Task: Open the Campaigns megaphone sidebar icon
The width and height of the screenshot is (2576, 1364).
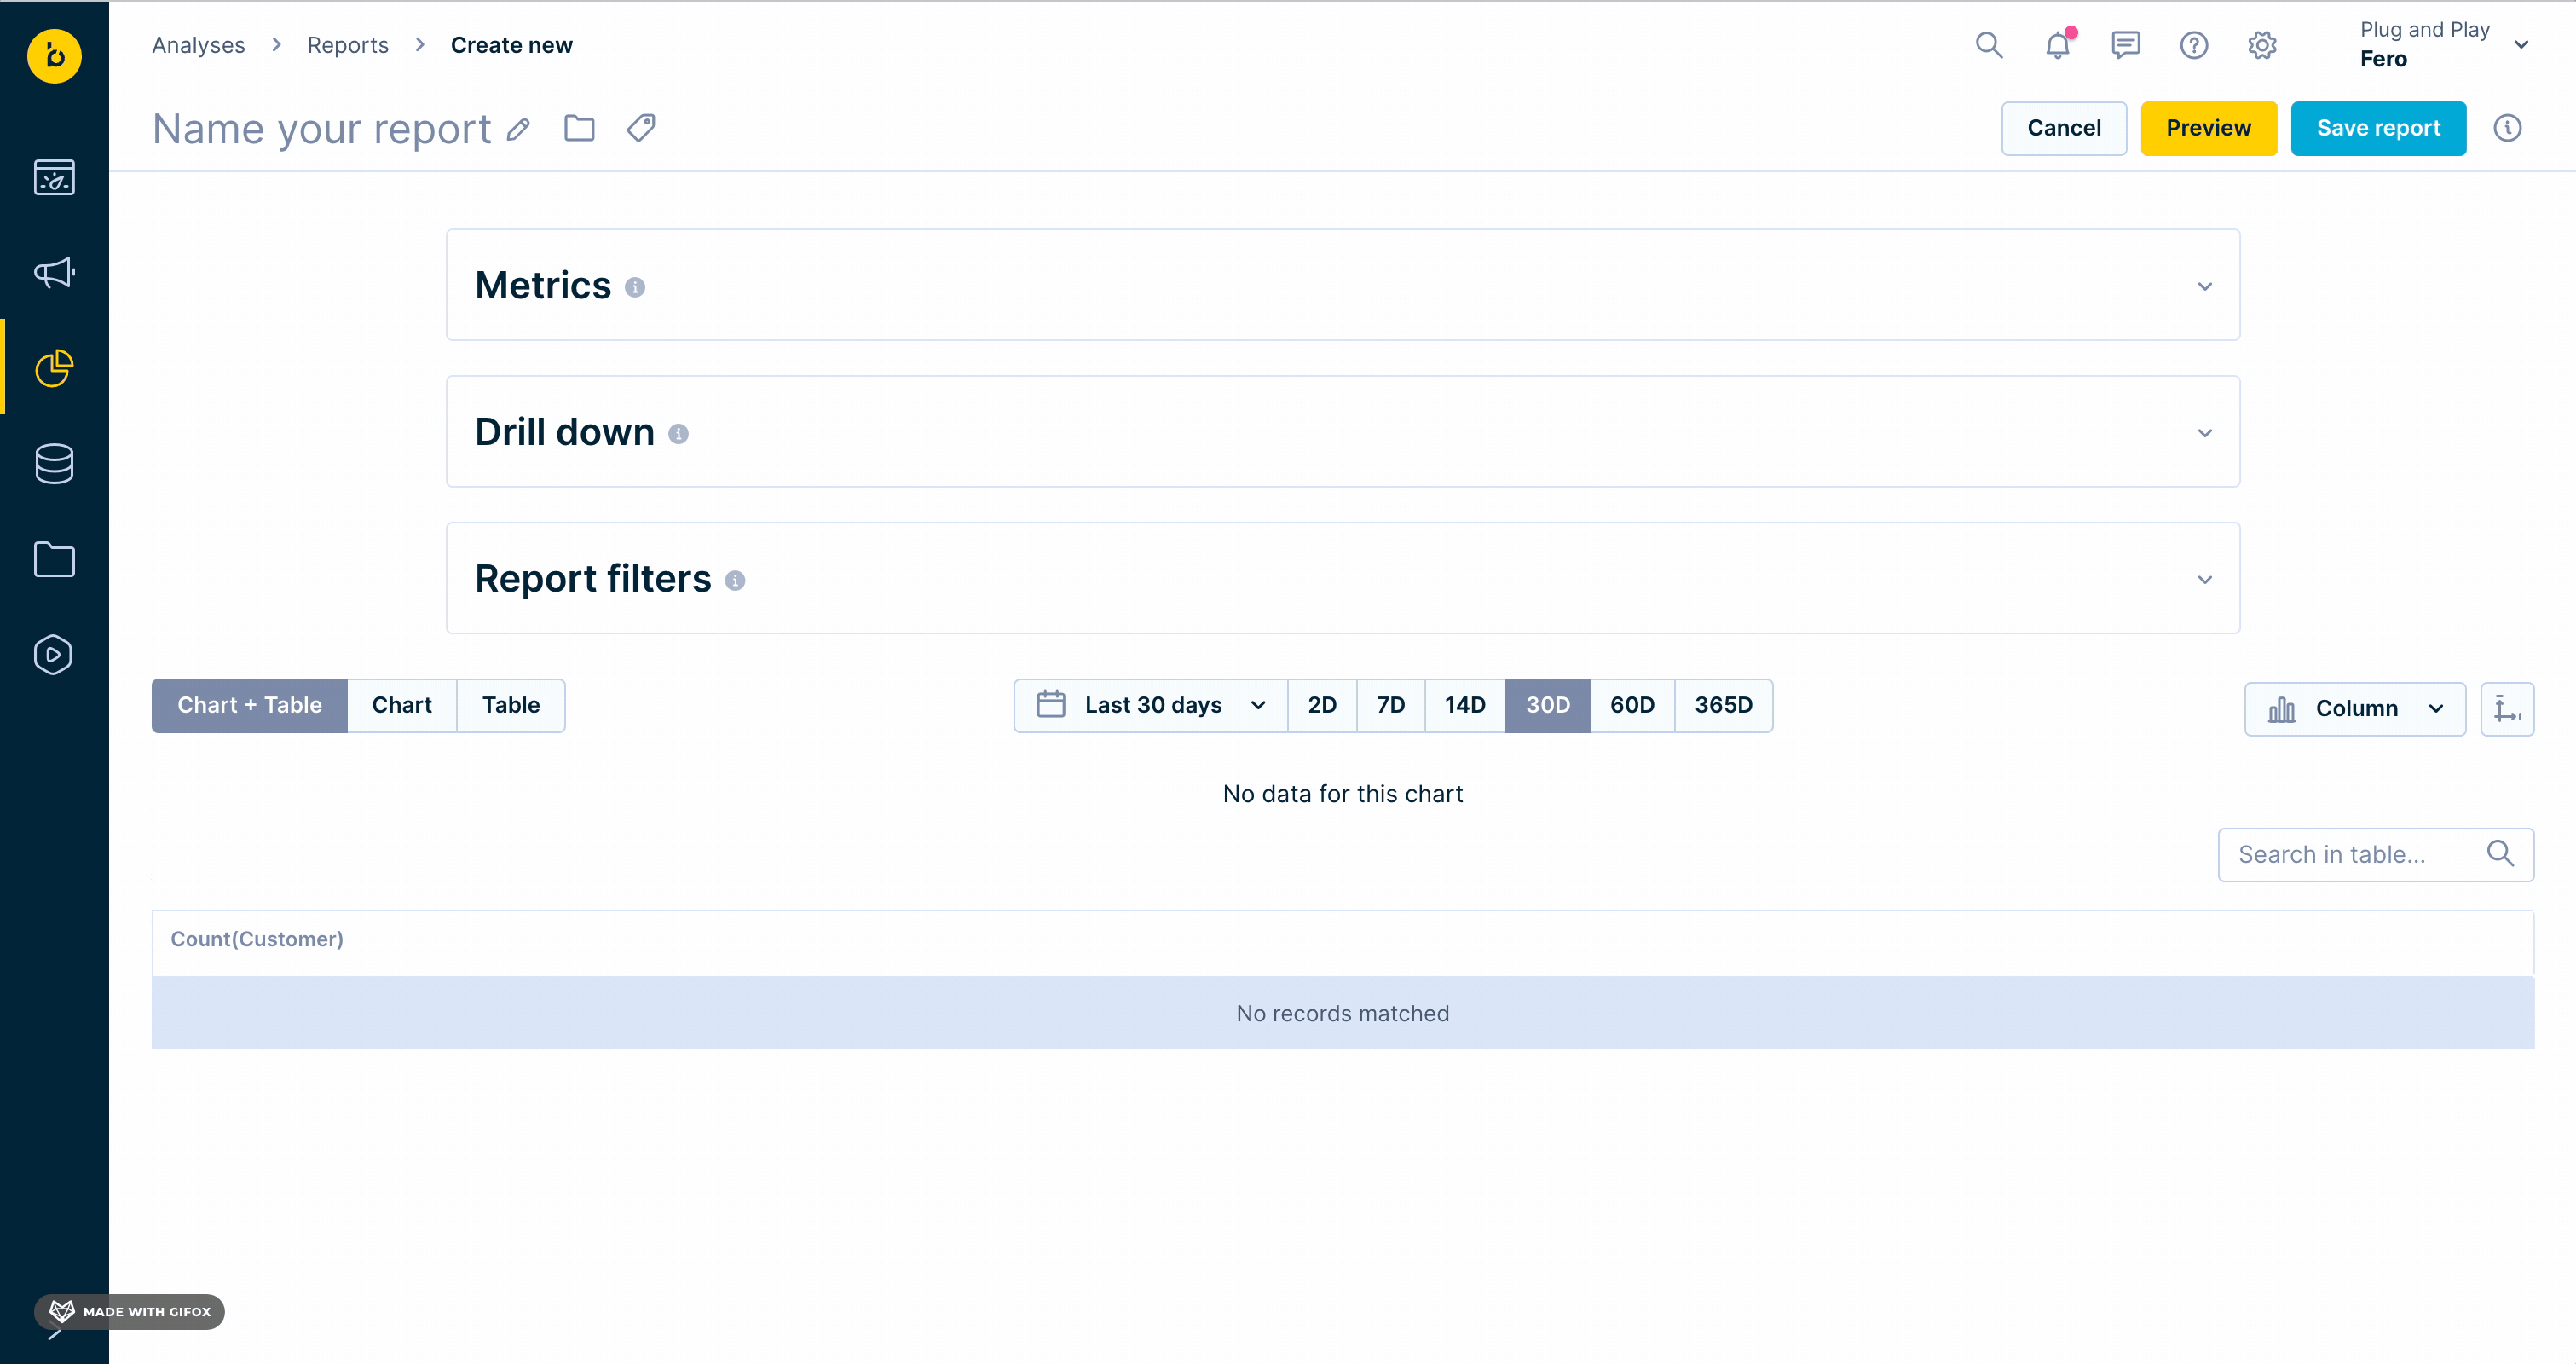Action: [x=54, y=272]
